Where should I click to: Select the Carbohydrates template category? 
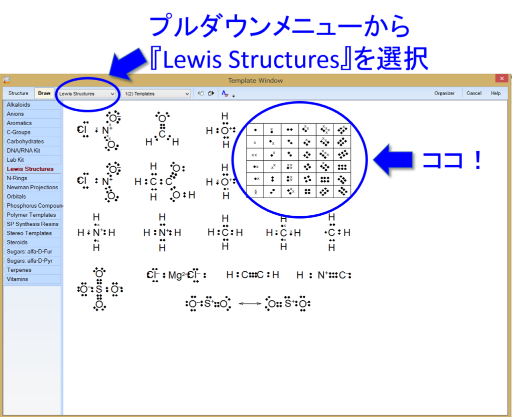pos(22,141)
